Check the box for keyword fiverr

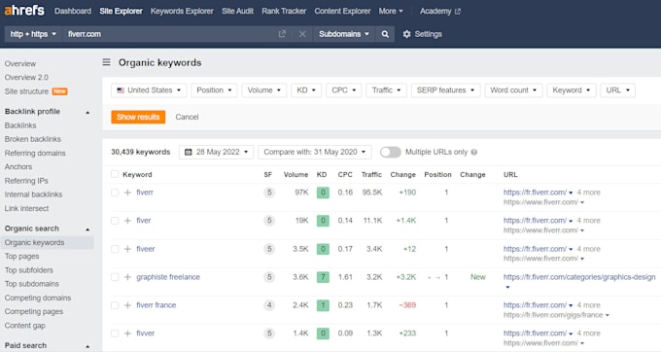[115, 193]
